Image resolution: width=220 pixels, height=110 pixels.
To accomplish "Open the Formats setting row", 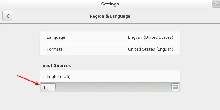I will 110,49.
